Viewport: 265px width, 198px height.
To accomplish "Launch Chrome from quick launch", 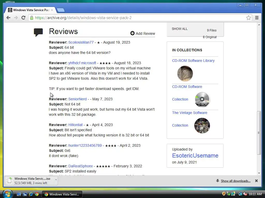I will pyautogui.click(x=37, y=194).
